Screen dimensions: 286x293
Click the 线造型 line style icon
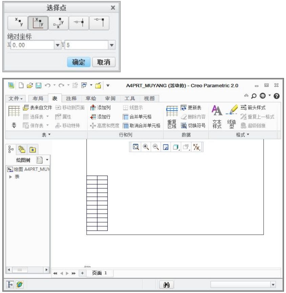(x=231, y=117)
